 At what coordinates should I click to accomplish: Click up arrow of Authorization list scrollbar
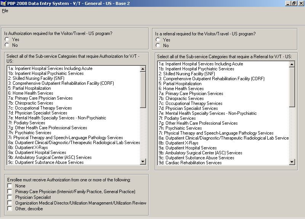point(143,69)
